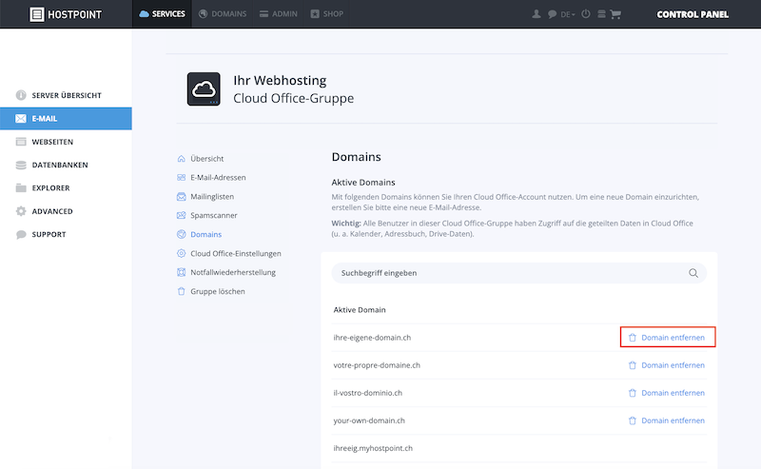Open the Shop tab
Screen dimensions: 761x469
coord(327,14)
